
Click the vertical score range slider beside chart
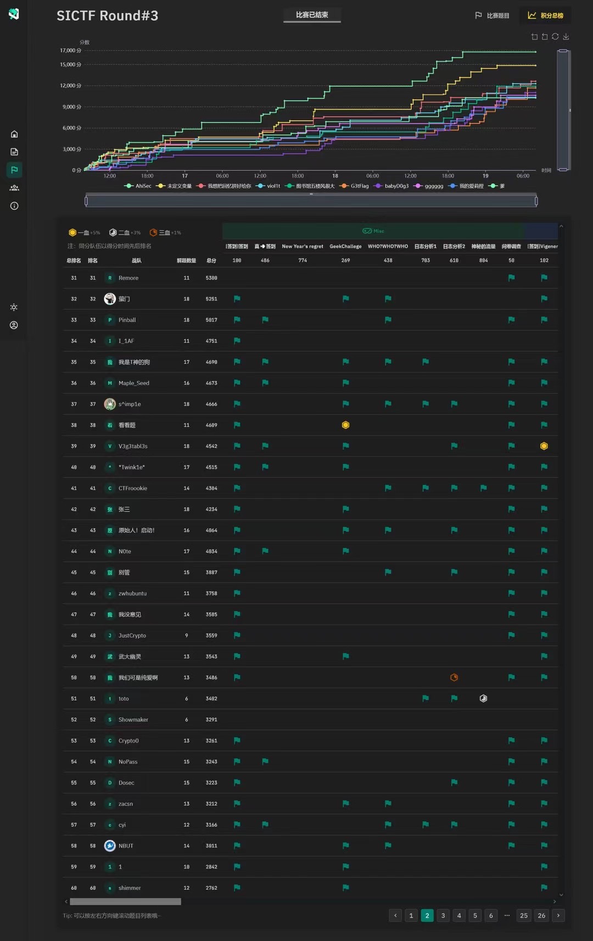[x=563, y=110]
